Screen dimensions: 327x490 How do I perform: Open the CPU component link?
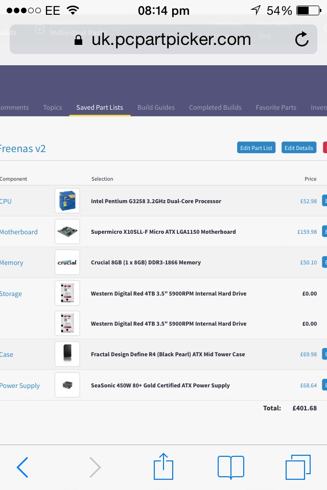click(6, 201)
